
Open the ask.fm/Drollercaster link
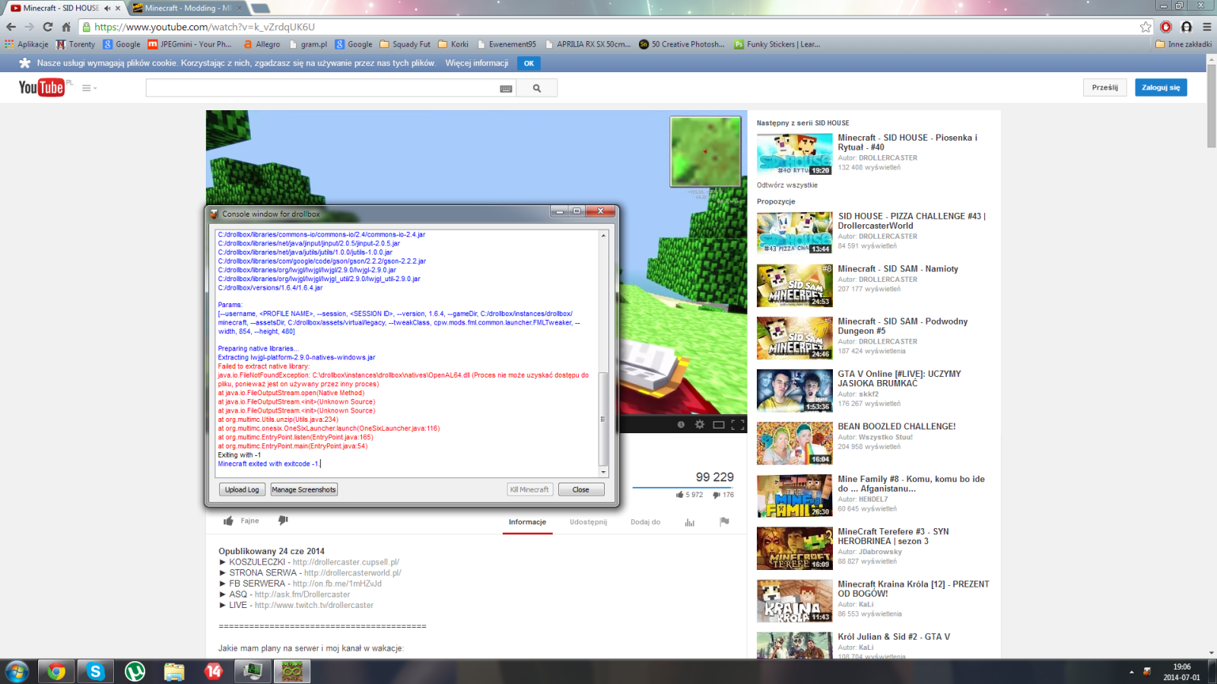[x=302, y=594]
